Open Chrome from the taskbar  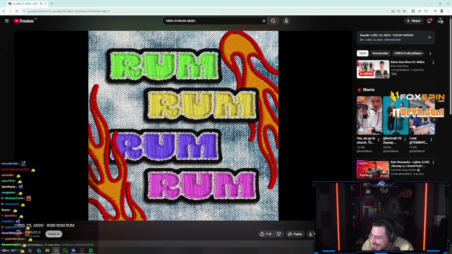(x=56, y=250)
